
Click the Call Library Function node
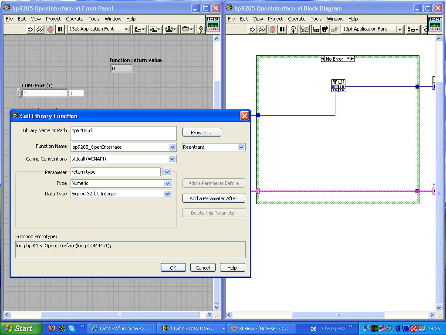(x=338, y=85)
